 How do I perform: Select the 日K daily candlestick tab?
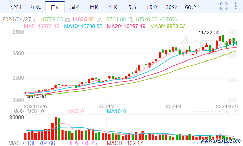tap(55, 7)
